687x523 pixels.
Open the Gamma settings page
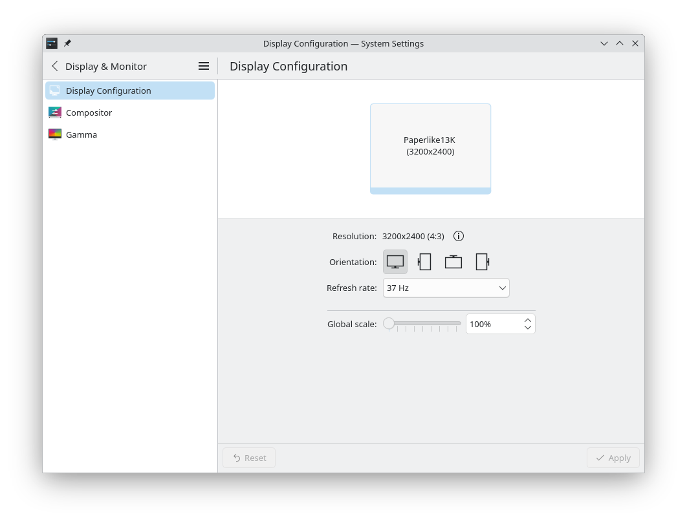point(130,134)
